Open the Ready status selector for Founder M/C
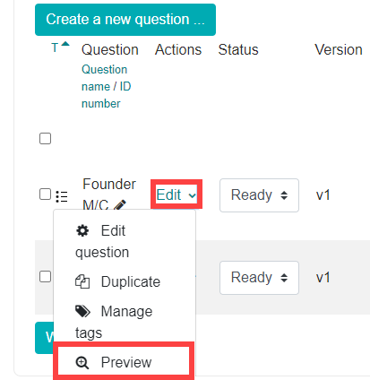370x380 pixels. coord(259,195)
